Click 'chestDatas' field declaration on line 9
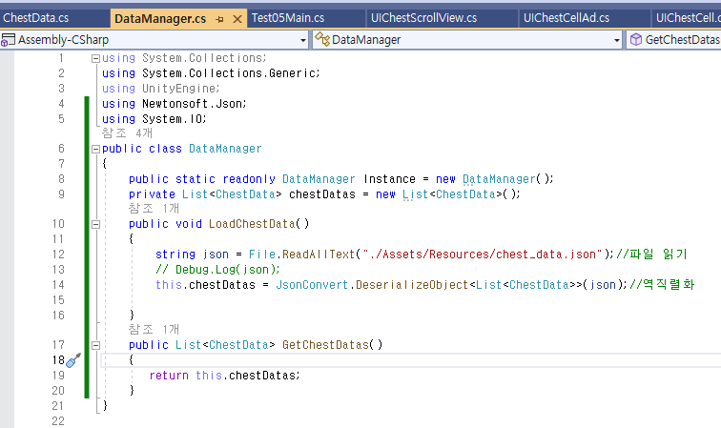The image size is (721, 428). tap(322, 194)
